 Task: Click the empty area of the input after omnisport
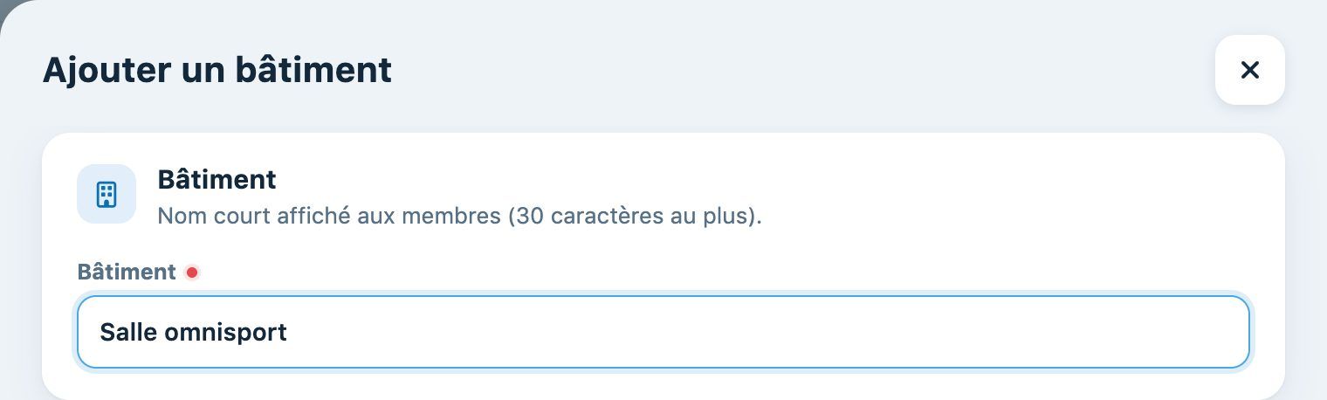(768, 332)
